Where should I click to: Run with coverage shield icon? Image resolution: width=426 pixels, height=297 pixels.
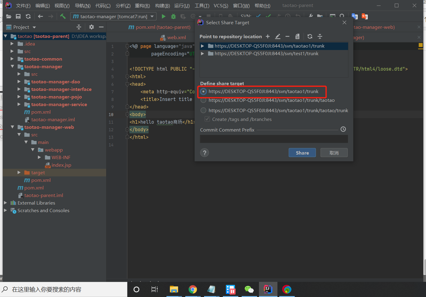[x=183, y=16]
